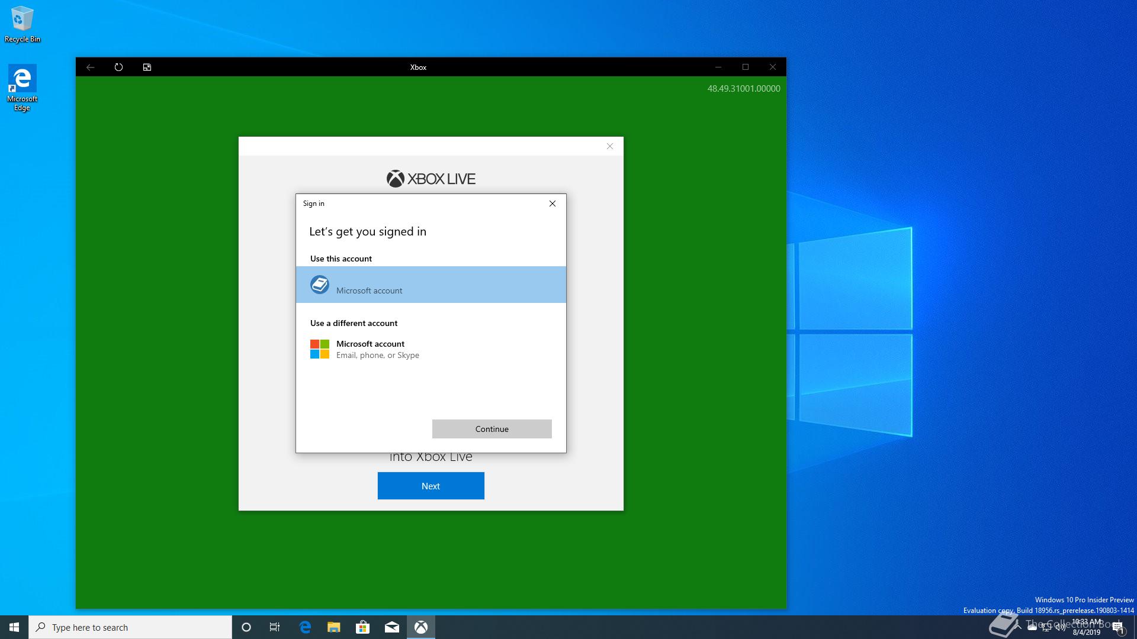The height and width of the screenshot is (639, 1137).
Task: Select the highlighted existing Microsoft account
Action: [431, 285]
